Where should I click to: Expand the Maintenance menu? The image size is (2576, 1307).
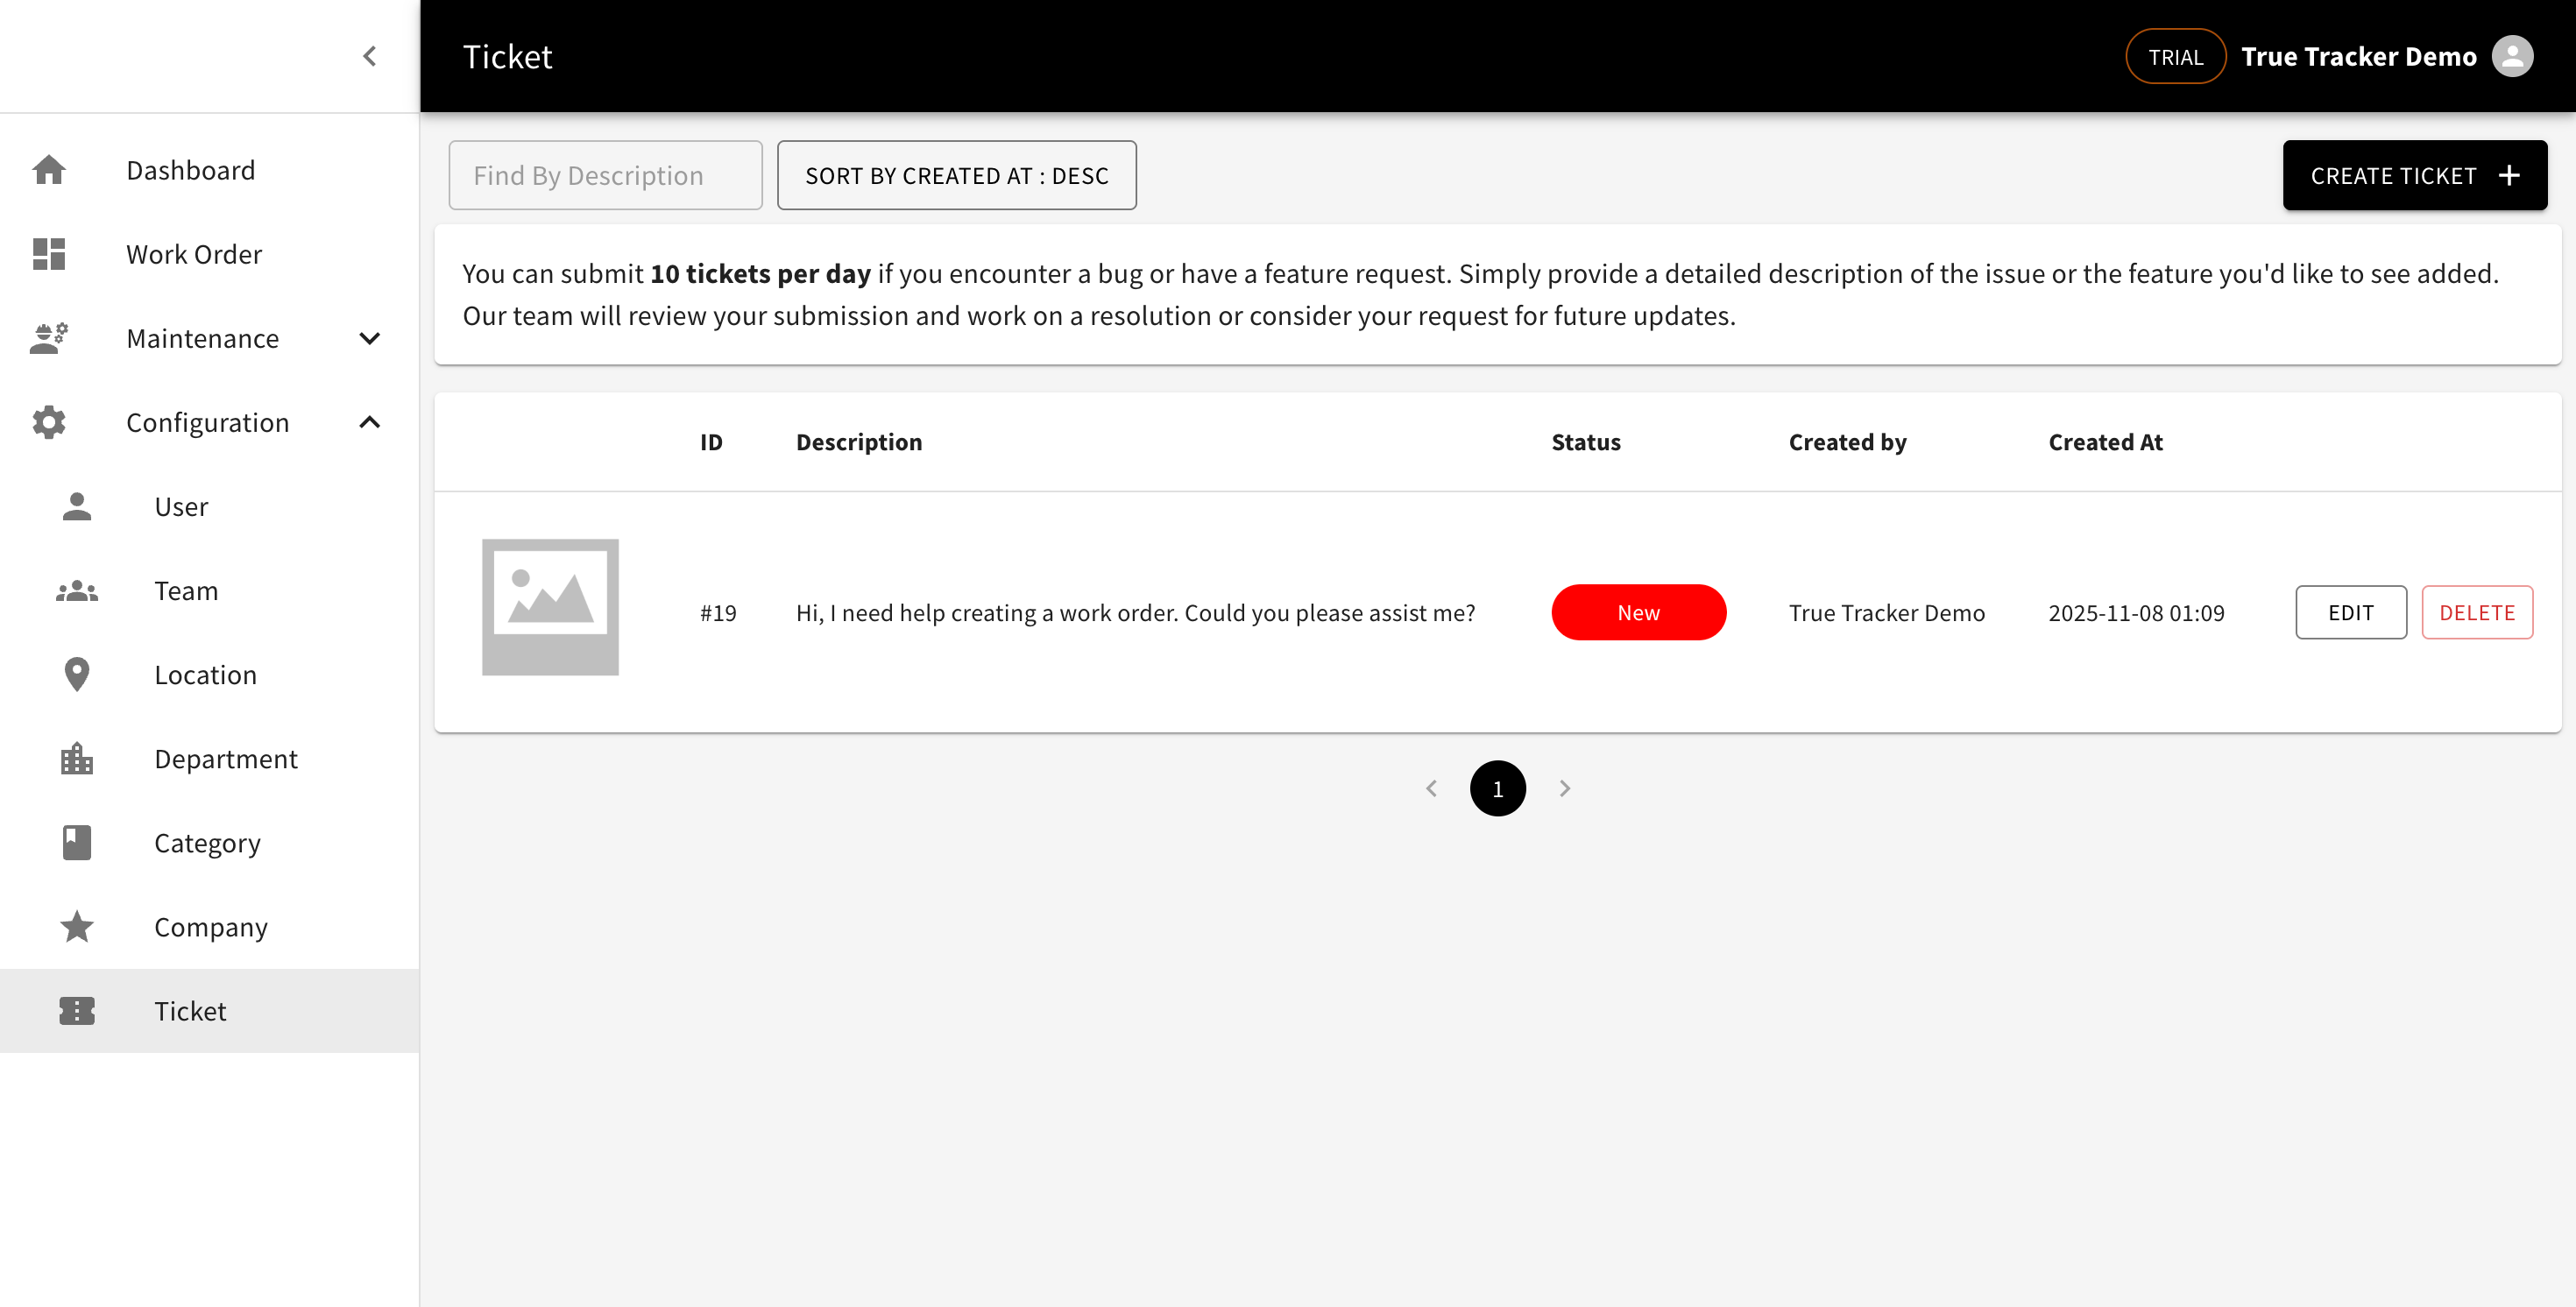369,338
